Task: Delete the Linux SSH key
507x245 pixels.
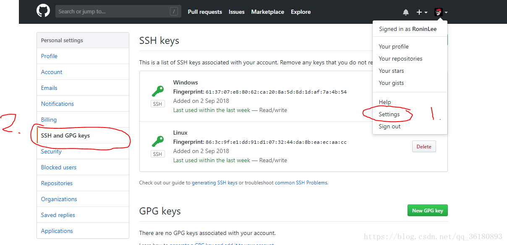Action: tap(424, 146)
